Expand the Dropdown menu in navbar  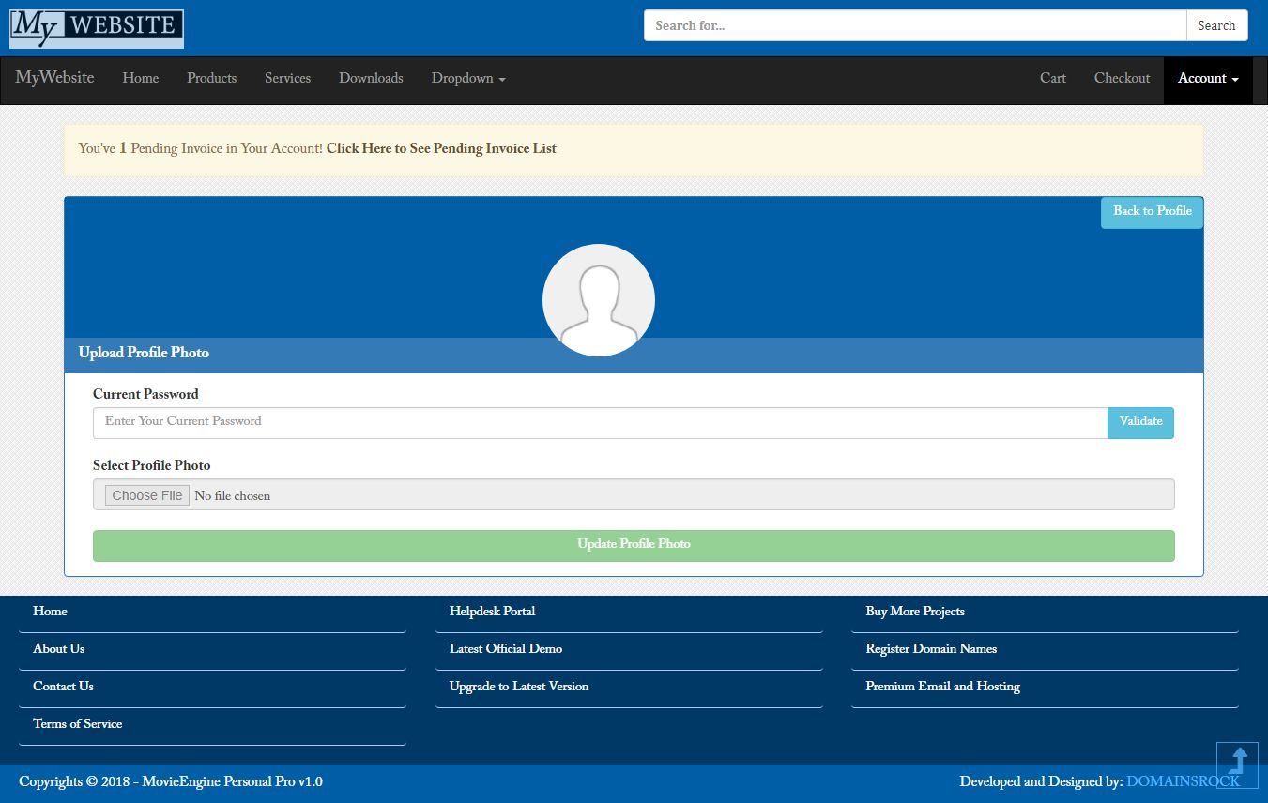point(467,79)
